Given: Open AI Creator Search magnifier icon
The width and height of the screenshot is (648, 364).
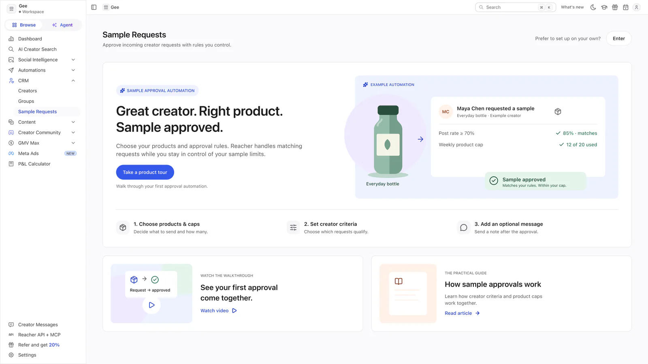Looking at the screenshot, I should [11, 49].
